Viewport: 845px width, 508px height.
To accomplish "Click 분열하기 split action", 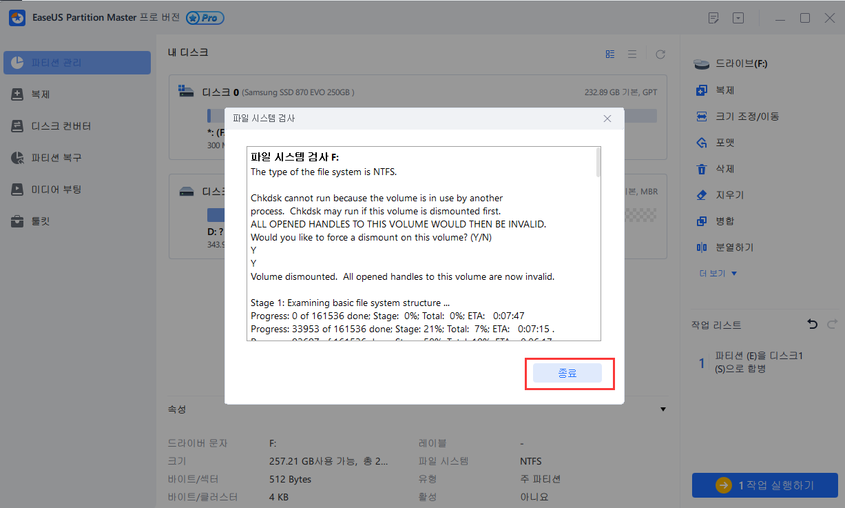I will click(x=734, y=247).
